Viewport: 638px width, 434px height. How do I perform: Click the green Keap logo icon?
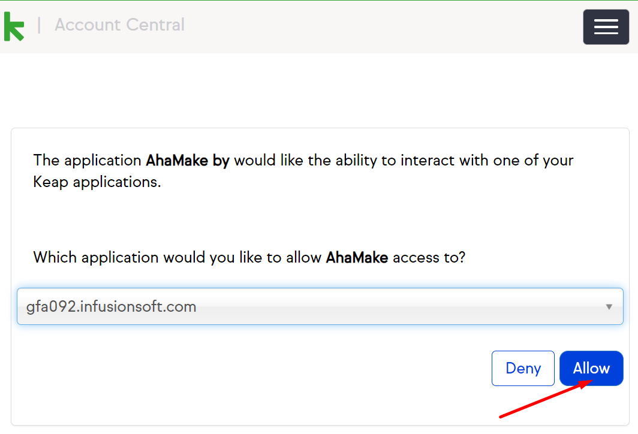click(x=14, y=26)
